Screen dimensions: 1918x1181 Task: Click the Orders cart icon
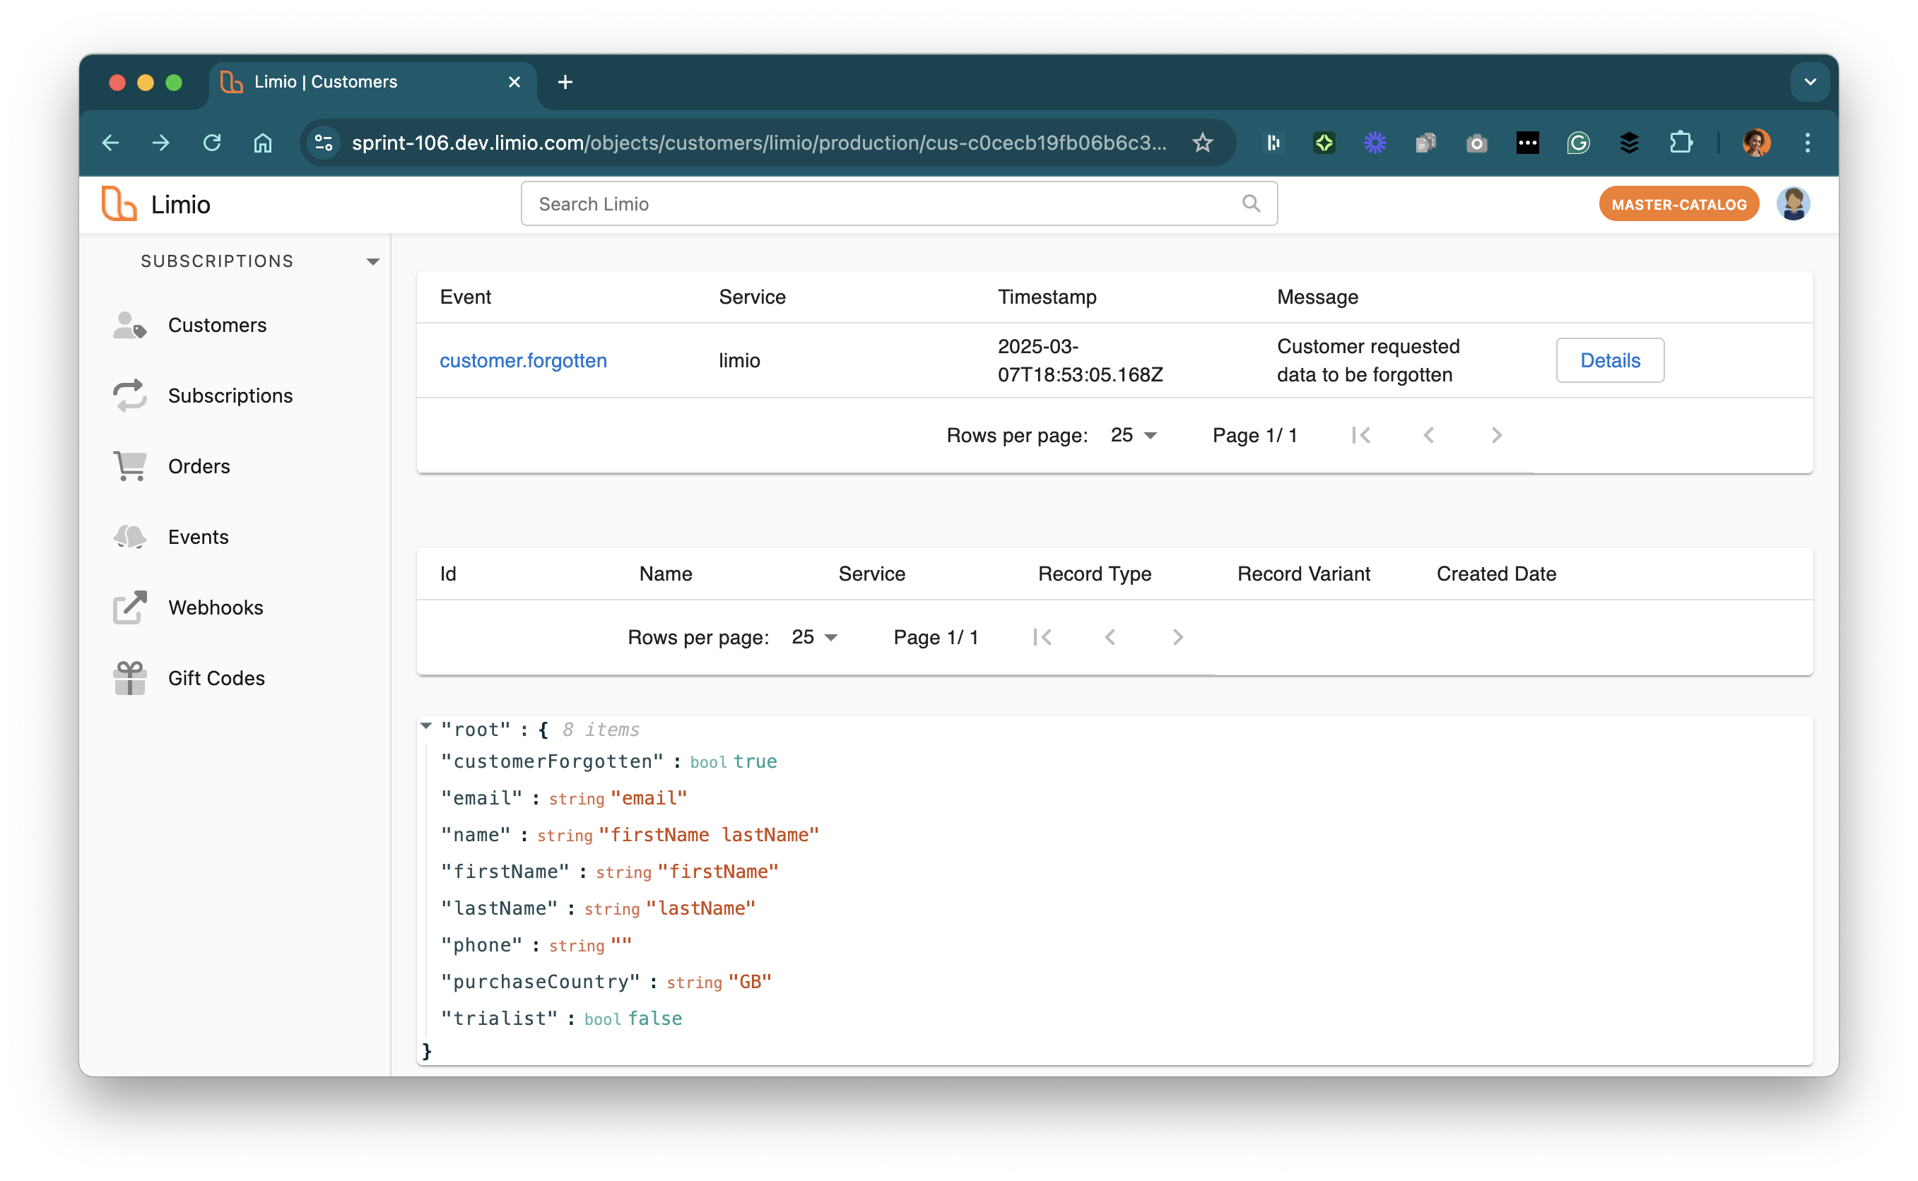click(130, 466)
